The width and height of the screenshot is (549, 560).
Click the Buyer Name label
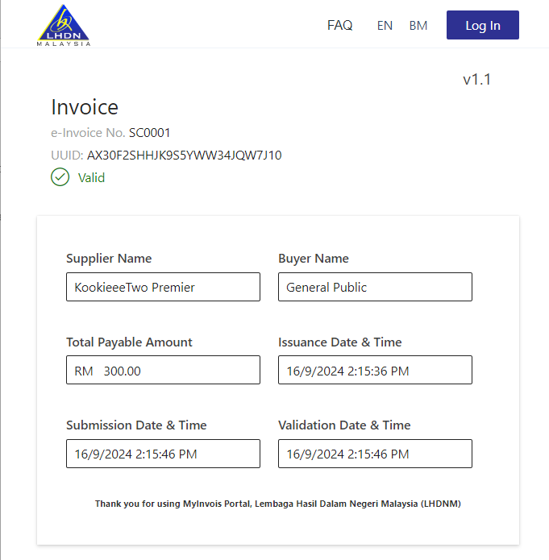click(314, 259)
